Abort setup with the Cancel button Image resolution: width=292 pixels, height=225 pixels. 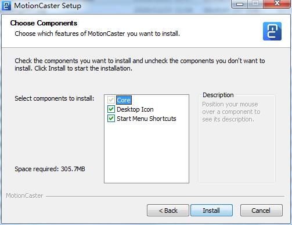261,211
